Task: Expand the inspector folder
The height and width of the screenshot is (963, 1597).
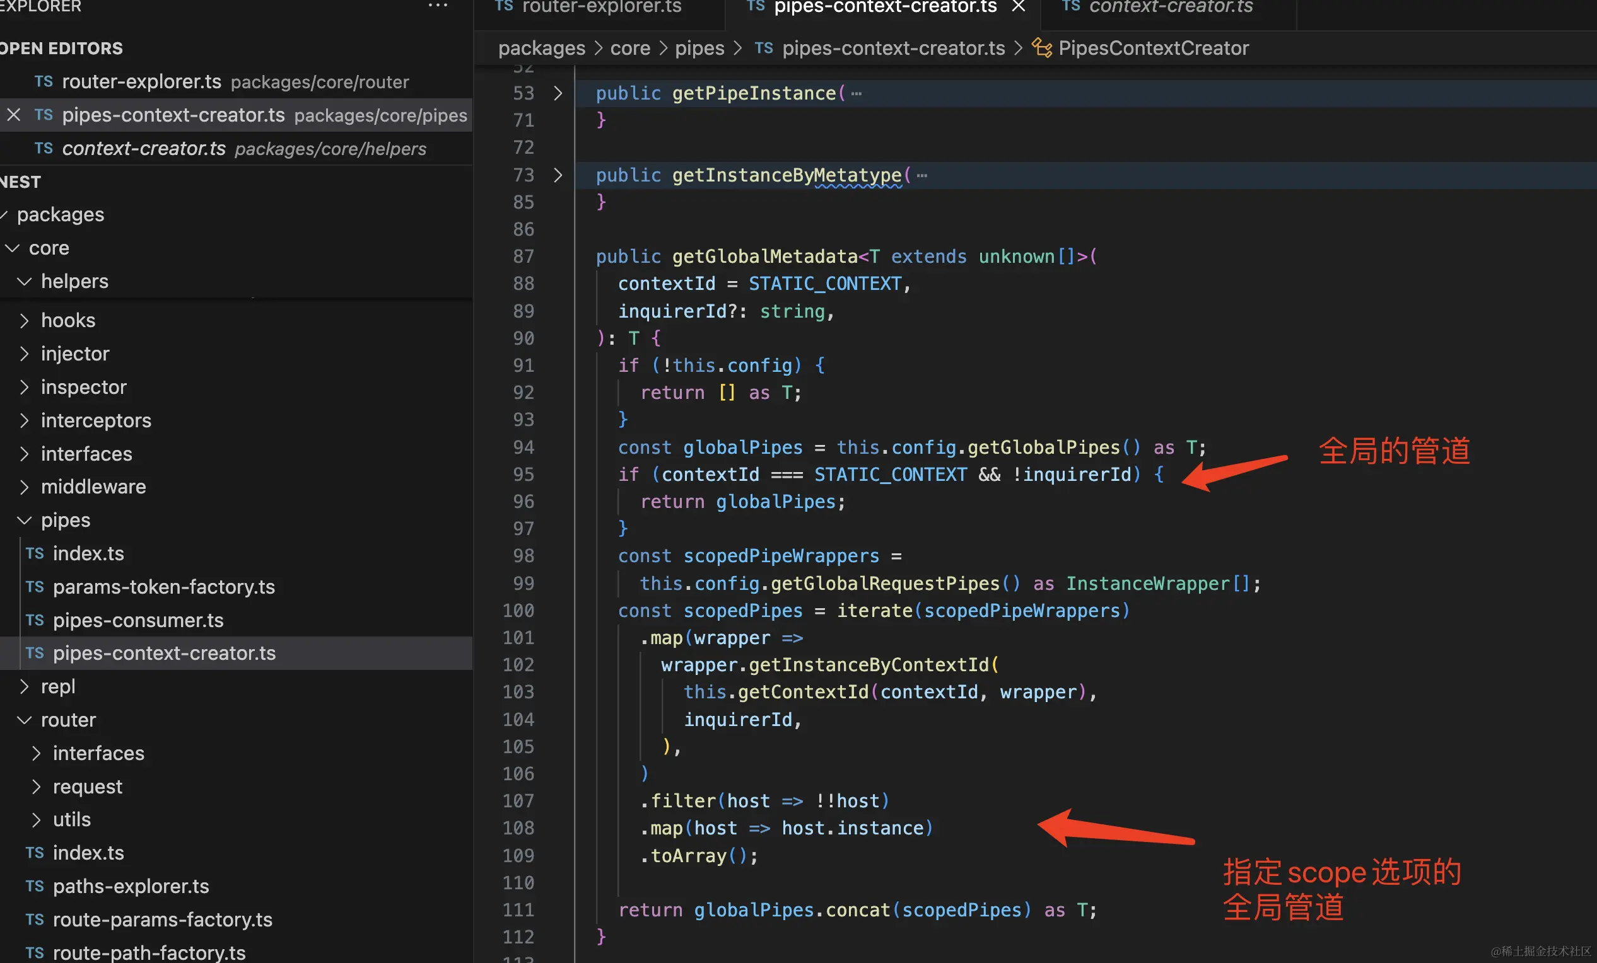Action: pyautogui.click(x=25, y=387)
